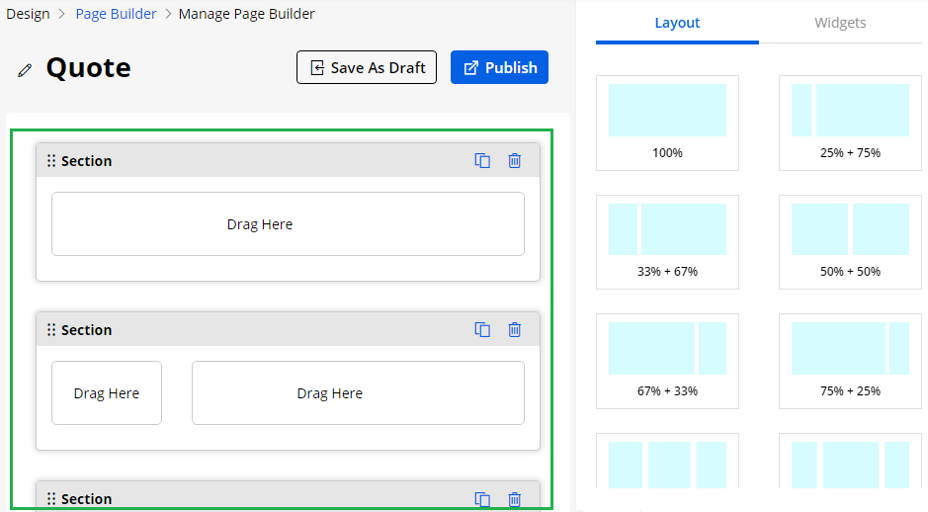Grab the second section's drag handle

click(51, 330)
